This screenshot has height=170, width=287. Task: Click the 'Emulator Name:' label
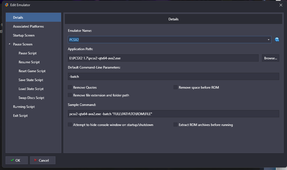[80, 31]
